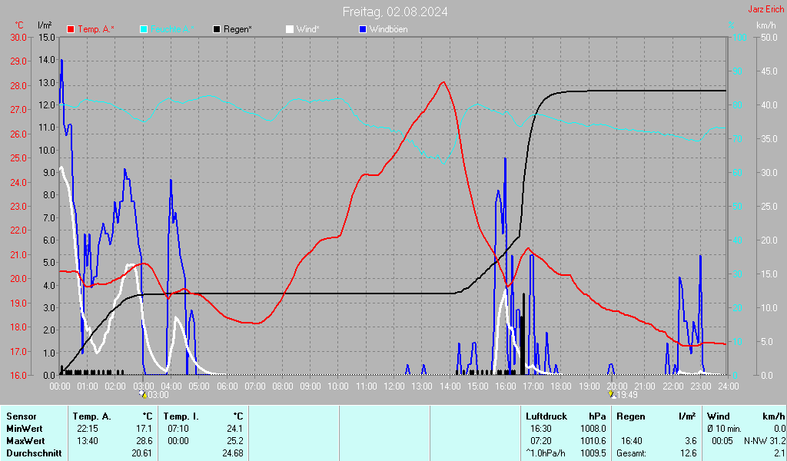This screenshot has height=461, width=787.
Task: Click the 'Temp. A.' column header in table
Action: click(x=92, y=416)
